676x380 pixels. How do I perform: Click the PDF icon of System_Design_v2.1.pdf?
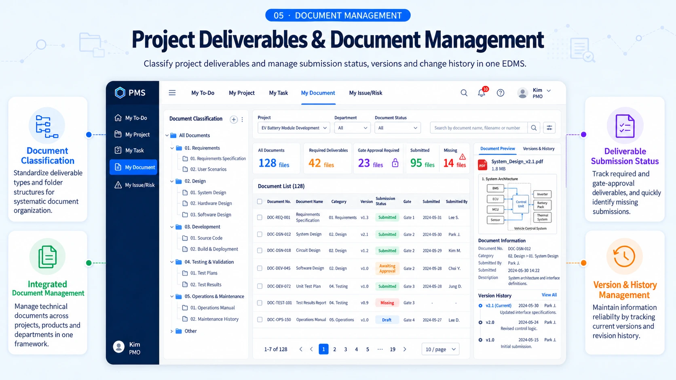click(x=483, y=165)
